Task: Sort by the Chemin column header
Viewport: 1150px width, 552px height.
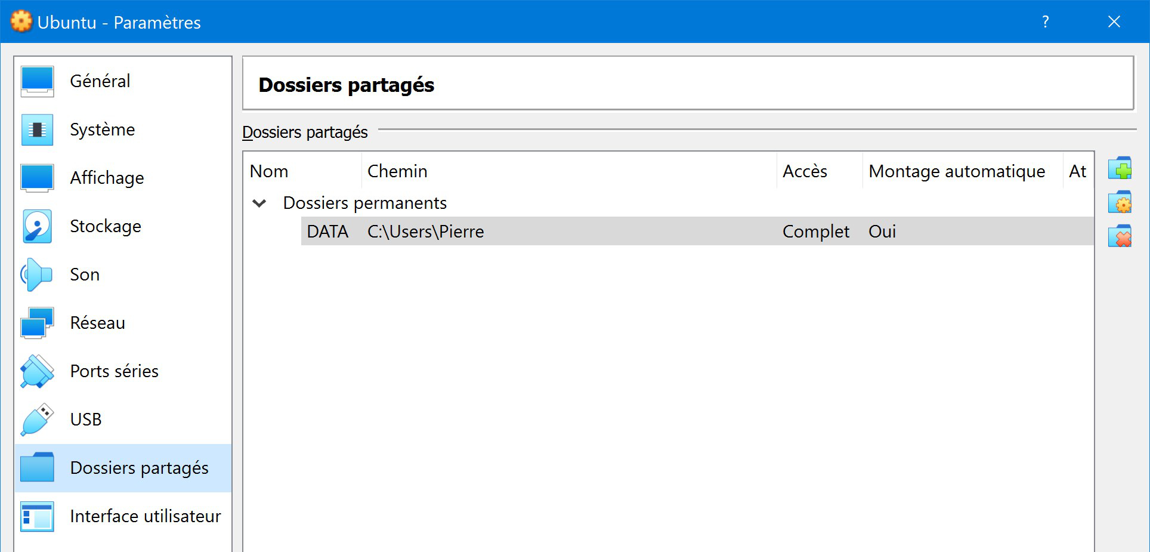Action: point(569,171)
